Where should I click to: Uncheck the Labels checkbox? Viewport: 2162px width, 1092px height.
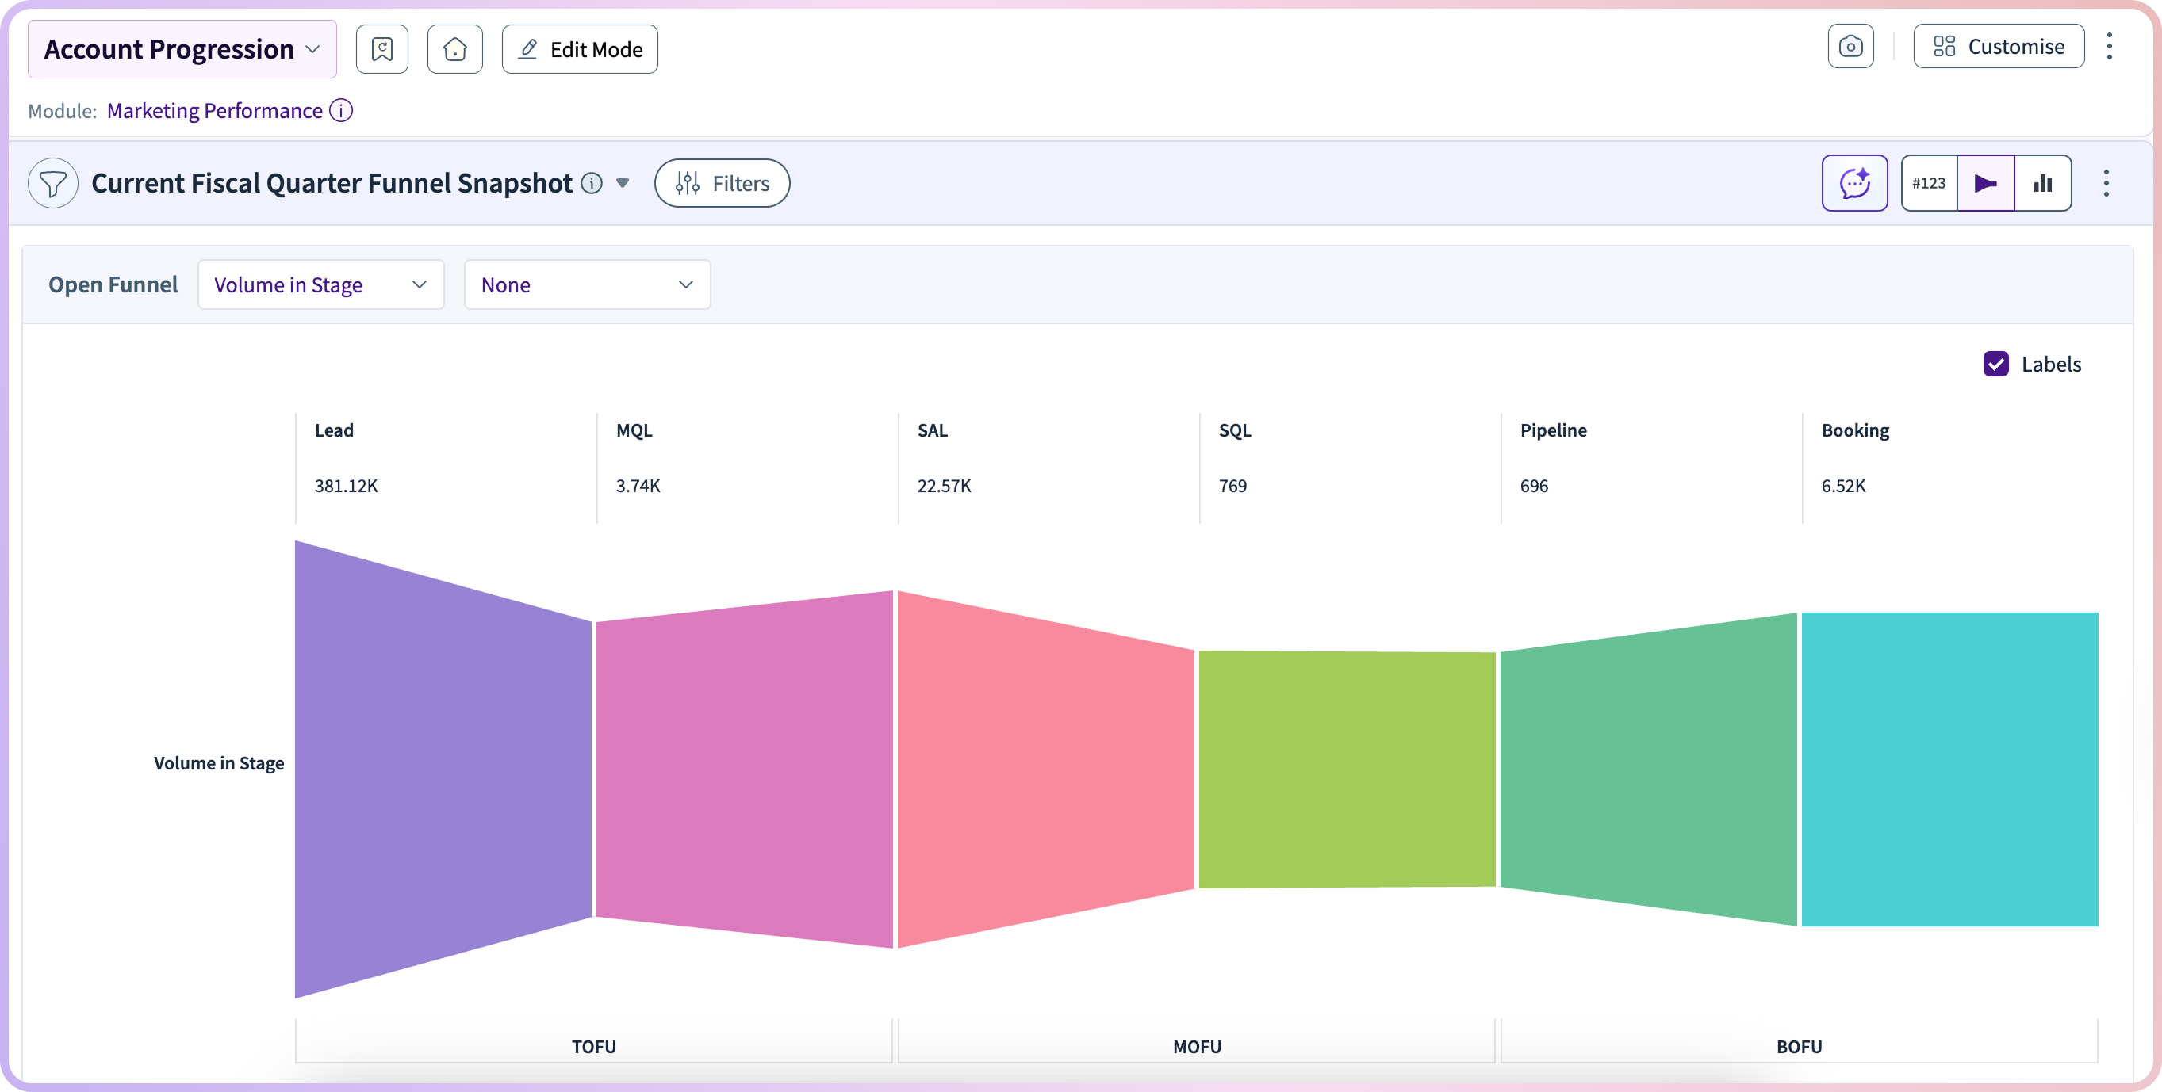(1995, 364)
